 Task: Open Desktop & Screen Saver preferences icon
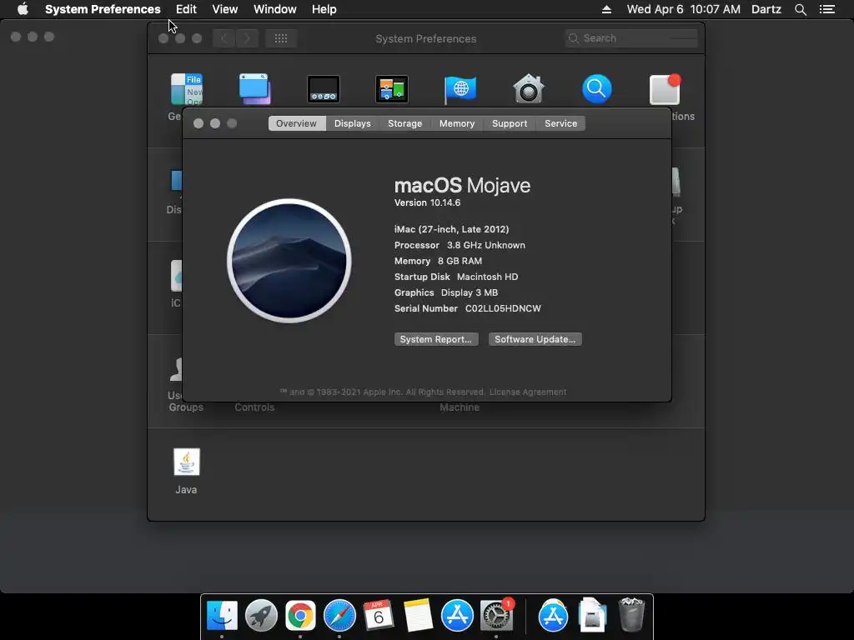(x=255, y=88)
